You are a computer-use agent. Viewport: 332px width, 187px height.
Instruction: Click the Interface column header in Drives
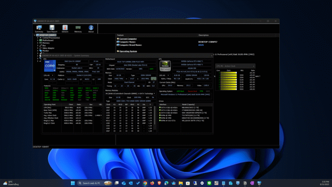(x=170, y=105)
